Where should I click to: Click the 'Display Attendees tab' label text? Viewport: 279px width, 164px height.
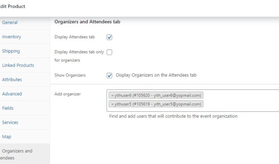[74, 37]
